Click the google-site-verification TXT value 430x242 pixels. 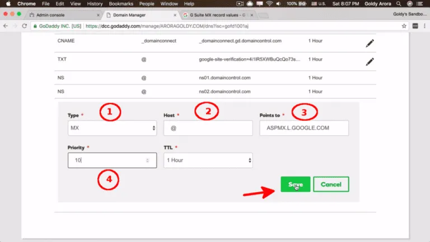(250, 59)
